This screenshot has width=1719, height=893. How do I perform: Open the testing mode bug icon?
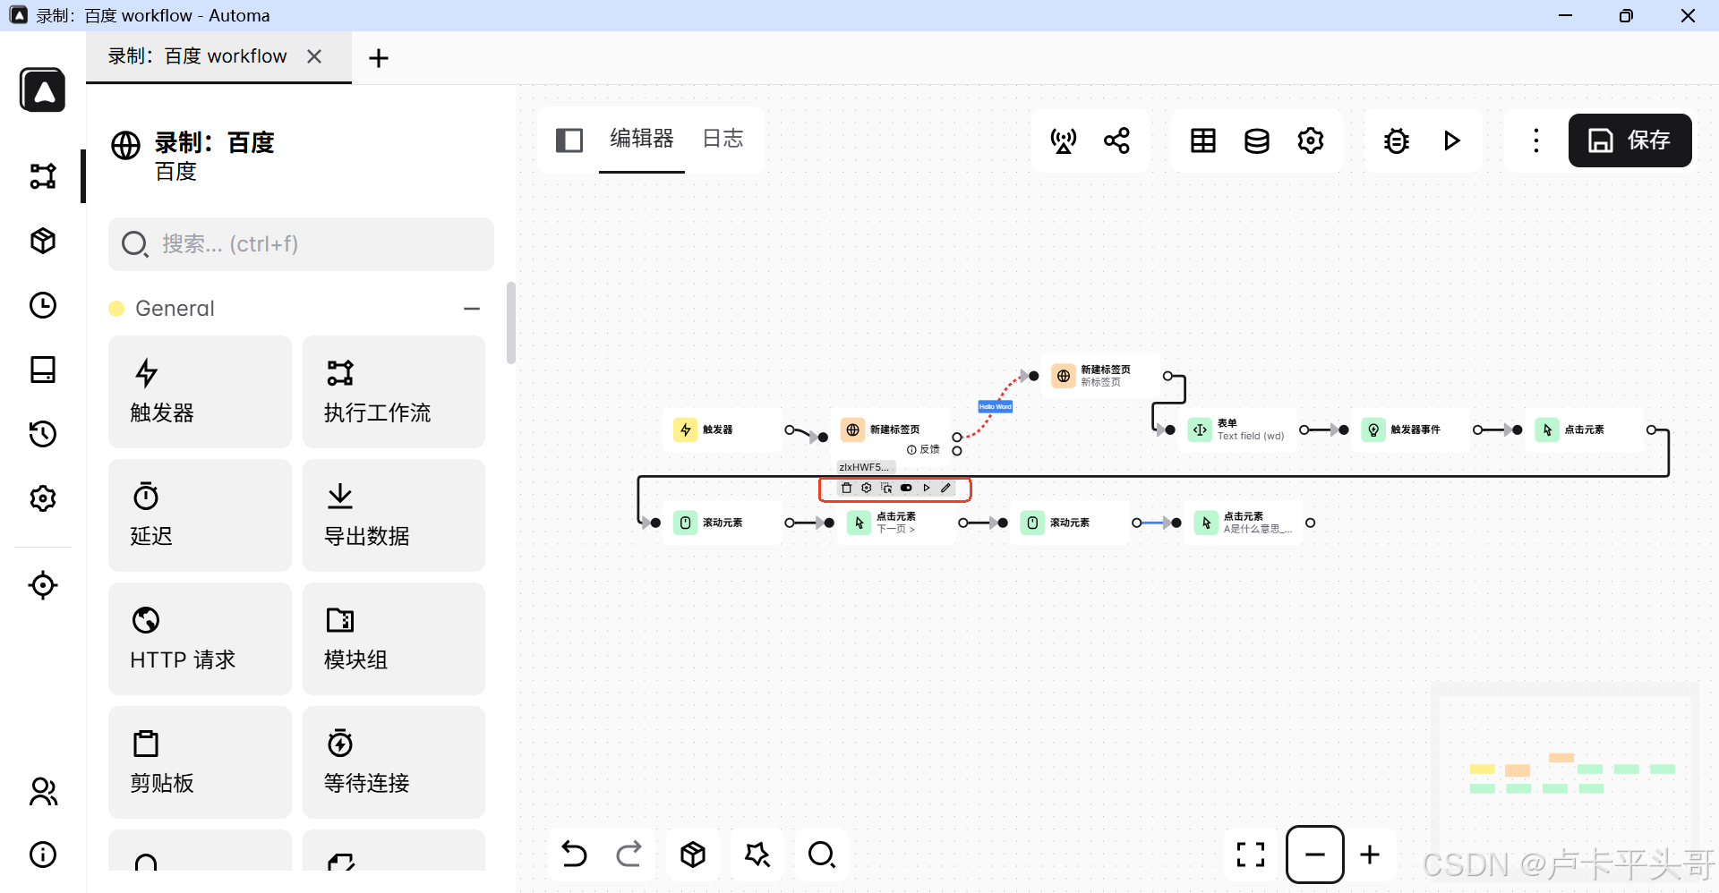(1397, 140)
